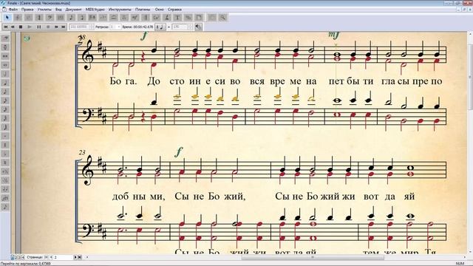Select the Text tool
This screenshot has width=473, height=266.
coord(177,18)
